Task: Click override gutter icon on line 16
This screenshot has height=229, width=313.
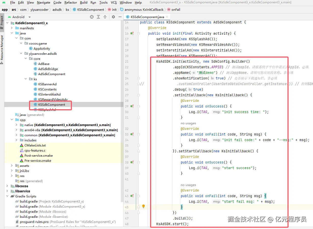Action: (x=132, y=33)
